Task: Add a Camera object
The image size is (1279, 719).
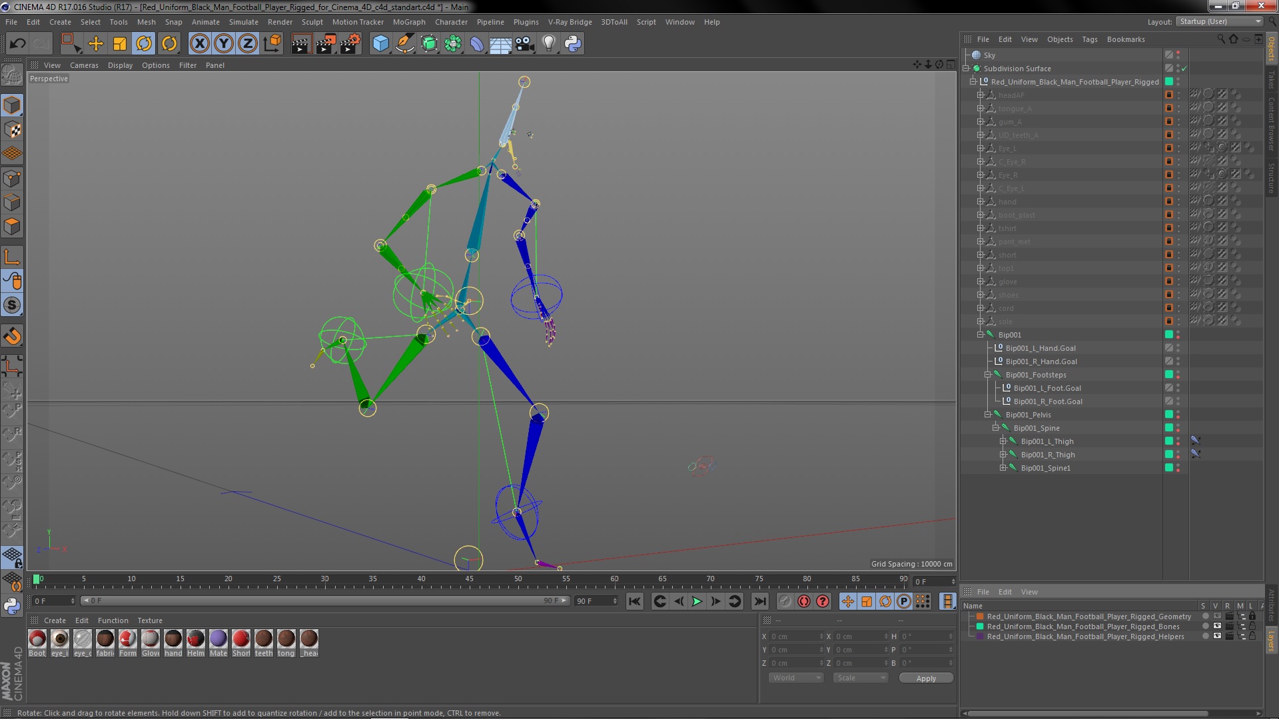Action: 525,44
